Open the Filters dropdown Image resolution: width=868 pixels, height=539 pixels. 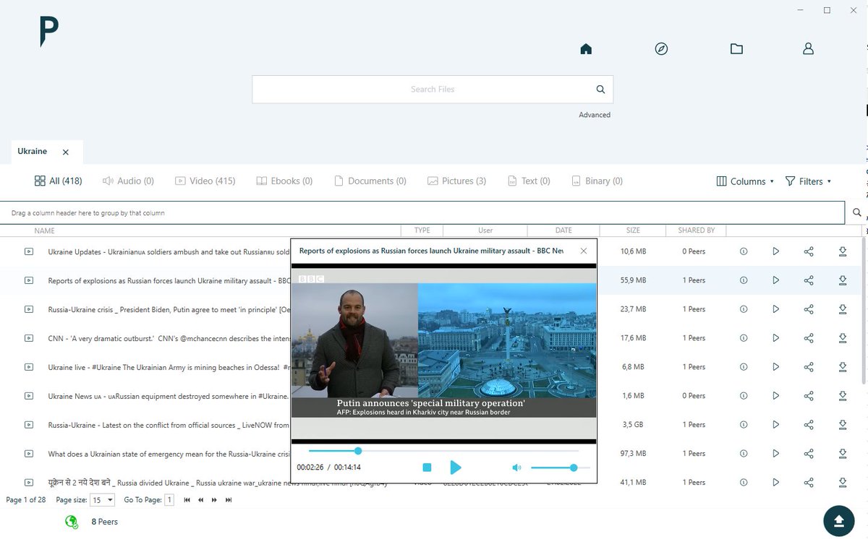[x=808, y=181]
